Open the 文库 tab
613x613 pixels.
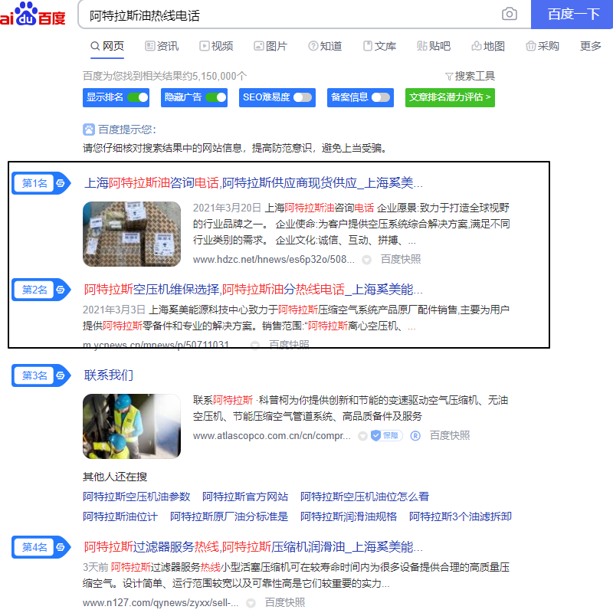tap(379, 46)
